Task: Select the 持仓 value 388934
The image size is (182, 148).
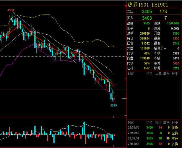Action: click(x=145, y=38)
